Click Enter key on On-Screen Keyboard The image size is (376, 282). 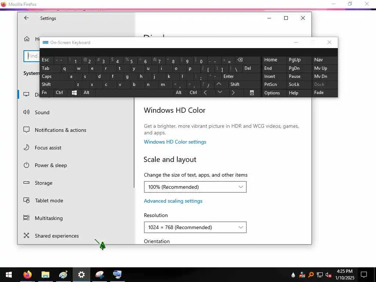[x=240, y=76]
